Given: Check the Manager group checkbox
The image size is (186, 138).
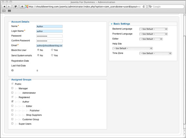Looking at the screenshot, I should [12, 88].
